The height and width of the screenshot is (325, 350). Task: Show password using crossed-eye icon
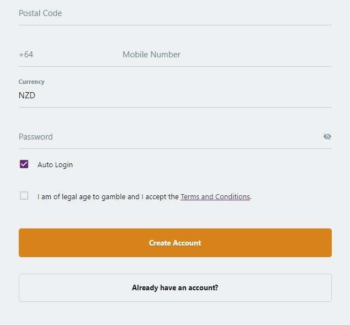tap(327, 136)
